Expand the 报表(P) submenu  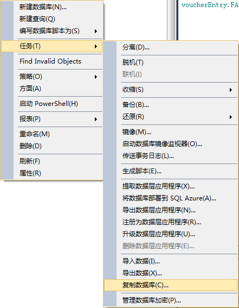tap(52, 119)
